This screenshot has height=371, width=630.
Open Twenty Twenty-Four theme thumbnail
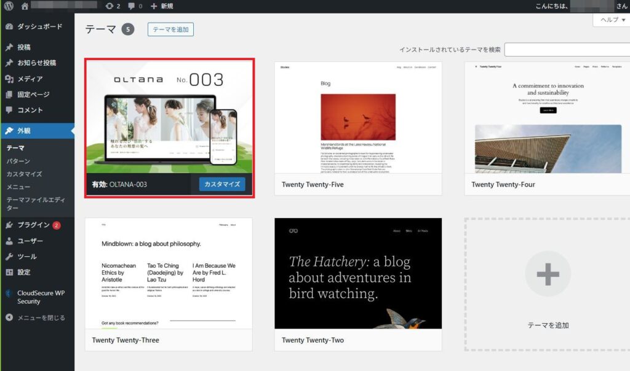[548, 117]
